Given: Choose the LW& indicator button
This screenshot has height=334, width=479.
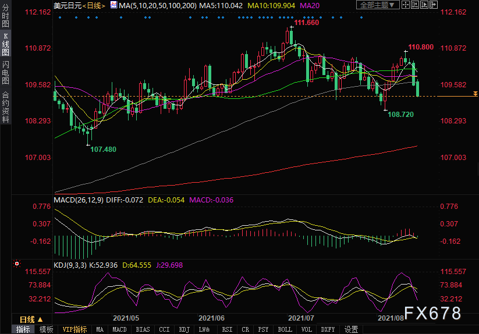Looking at the screenshot, I should pyautogui.click(x=204, y=329).
